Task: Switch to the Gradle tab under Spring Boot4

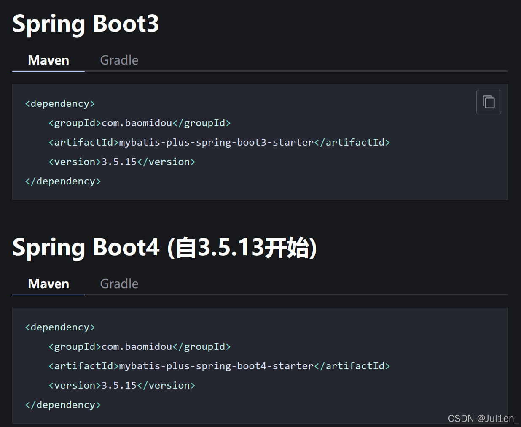Action: (x=119, y=284)
